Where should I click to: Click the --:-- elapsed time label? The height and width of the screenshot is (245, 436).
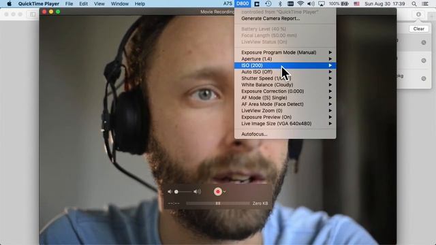click(174, 203)
